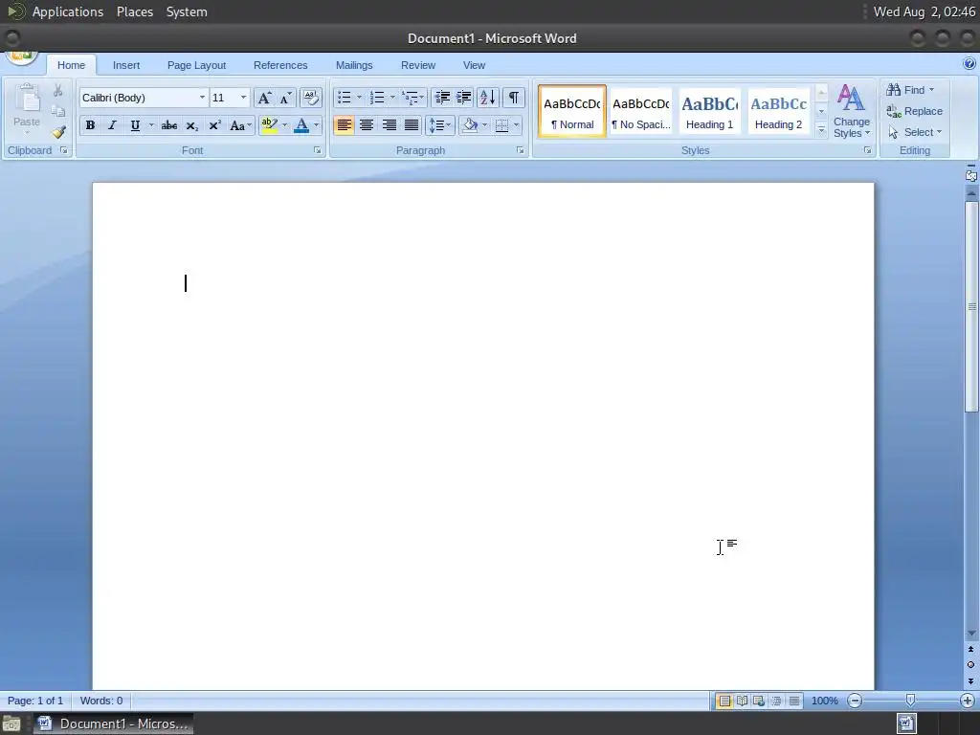This screenshot has height=735, width=980.
Task: Apply the No Spacing style
Action: pos(640,111)
